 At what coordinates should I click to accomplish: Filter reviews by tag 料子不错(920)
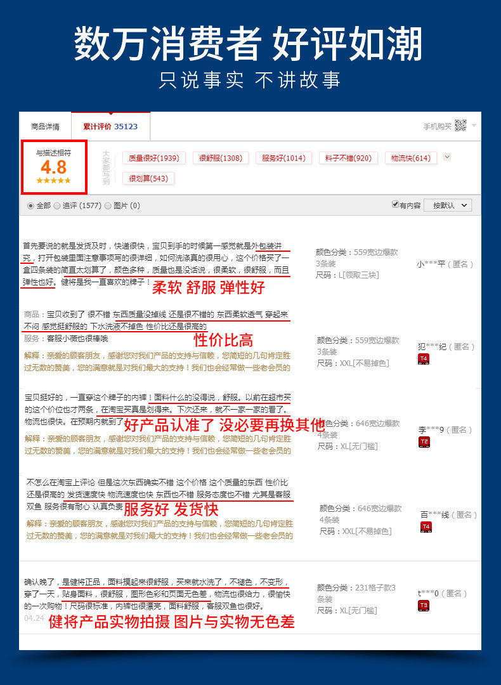pyautogui.click(x=348, y=158)
